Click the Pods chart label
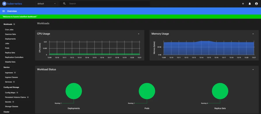The height and width of the screenshot is (114, 261). tap(147, 108)
